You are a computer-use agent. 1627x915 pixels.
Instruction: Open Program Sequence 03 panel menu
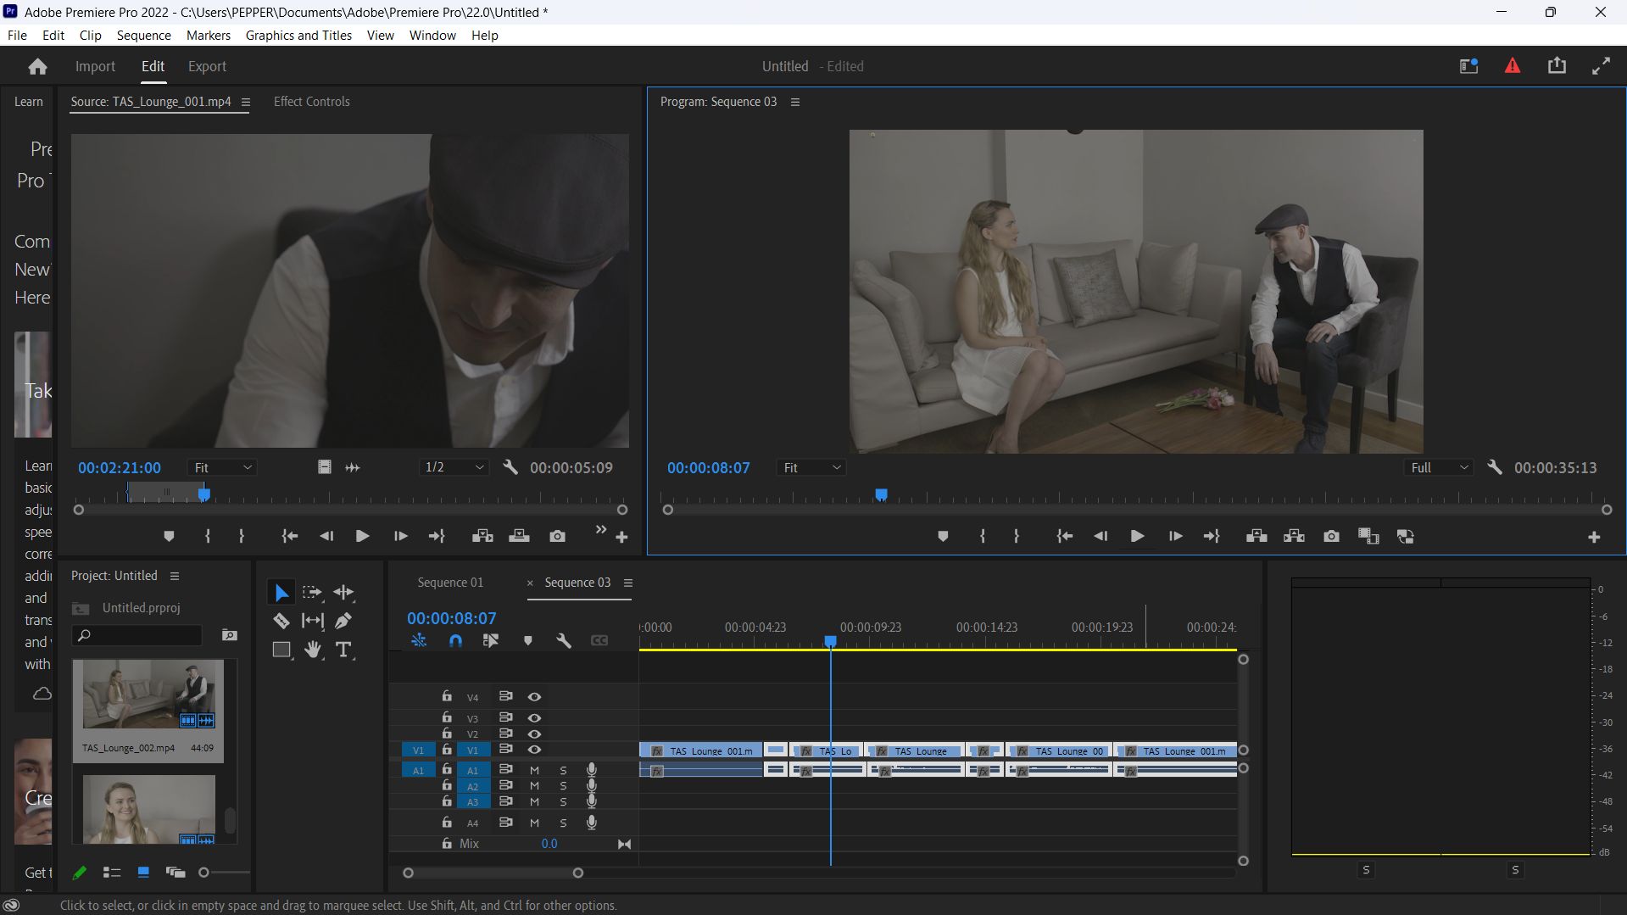tap(795, 102)
